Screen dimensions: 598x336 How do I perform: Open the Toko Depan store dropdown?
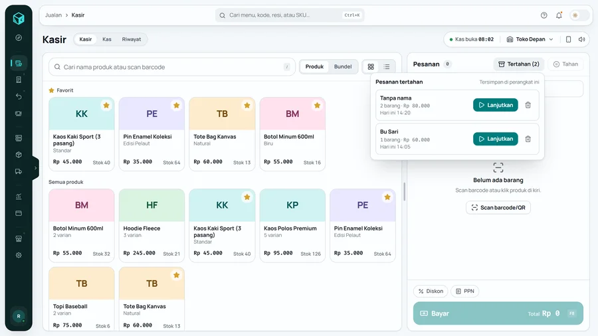(x=530, y=39)
